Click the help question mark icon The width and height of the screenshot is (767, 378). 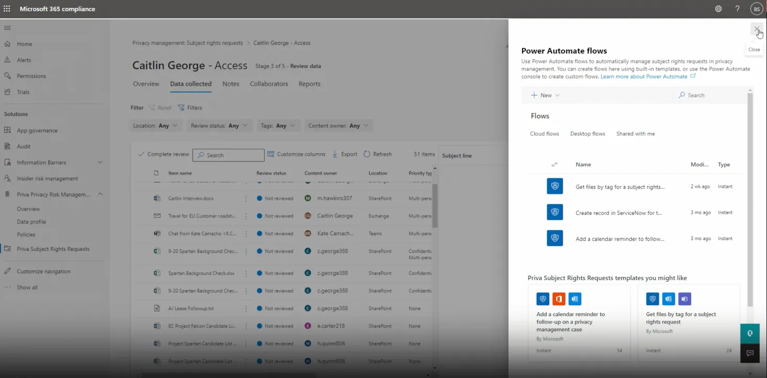click(737, 9)
